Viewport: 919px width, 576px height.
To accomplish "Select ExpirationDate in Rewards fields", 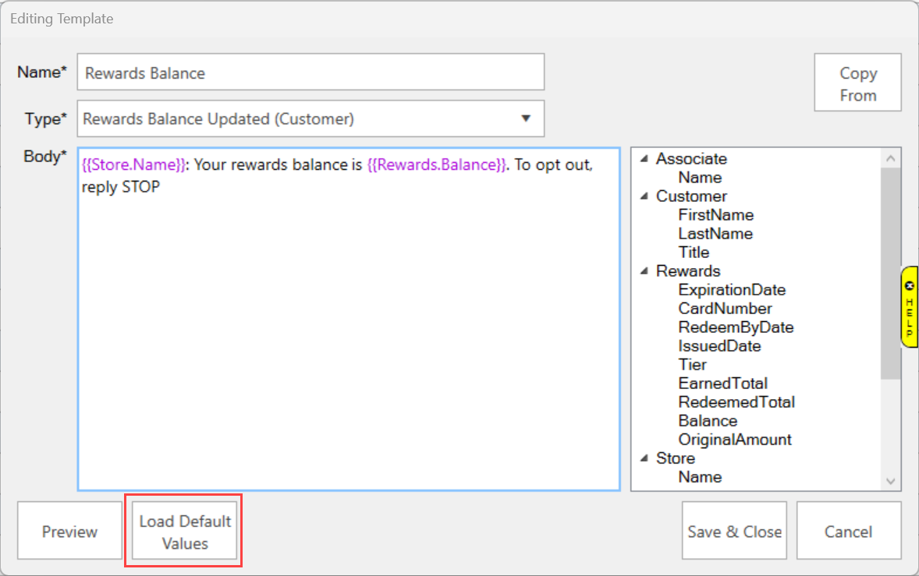I will tap(731, 290).
